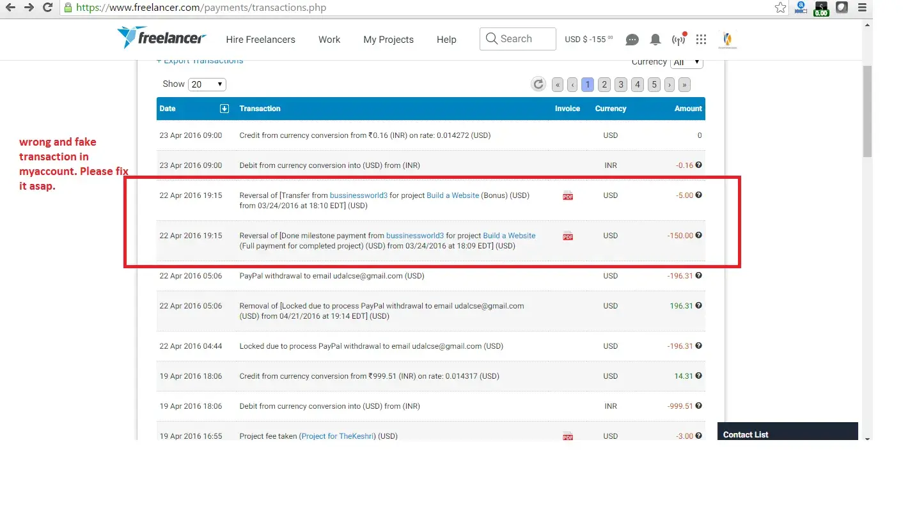Open the chat messages icon
This screenshot has height=525, width=917.
(632, 40)
